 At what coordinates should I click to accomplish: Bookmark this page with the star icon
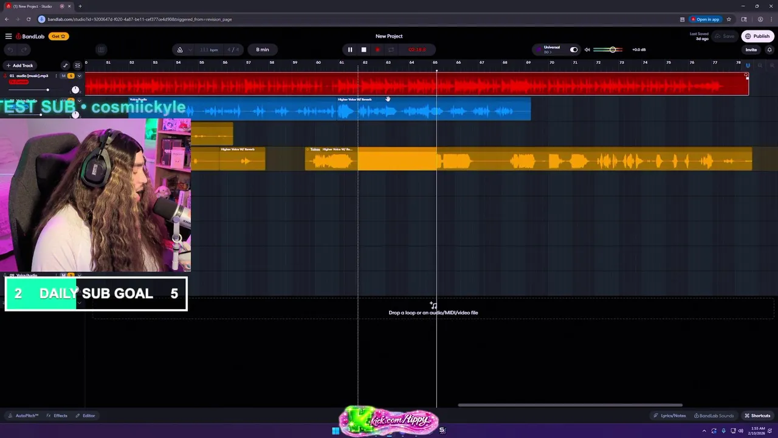point(729,19)
